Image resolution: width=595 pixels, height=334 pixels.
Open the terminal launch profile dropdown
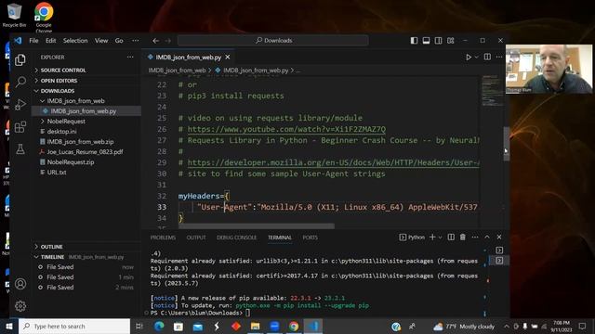(440, 238)
